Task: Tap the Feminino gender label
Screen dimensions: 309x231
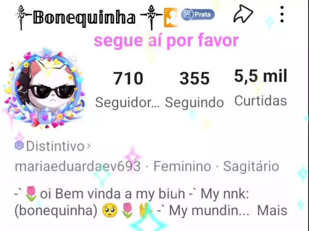Action: click(182, 166)
